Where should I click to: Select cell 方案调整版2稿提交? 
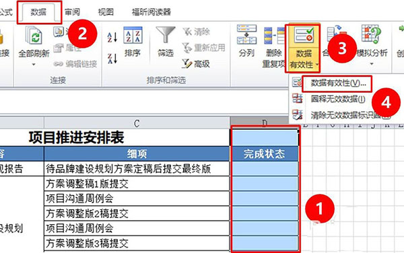[x=137, y=213]
